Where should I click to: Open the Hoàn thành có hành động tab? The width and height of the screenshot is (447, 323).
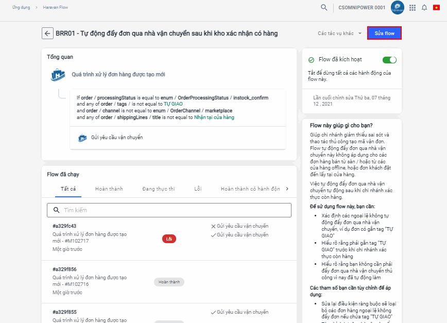click(x=250, y=189)
